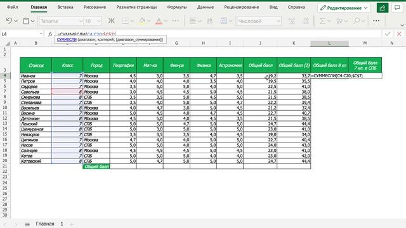Click the Decrease decimal icon

306,21
